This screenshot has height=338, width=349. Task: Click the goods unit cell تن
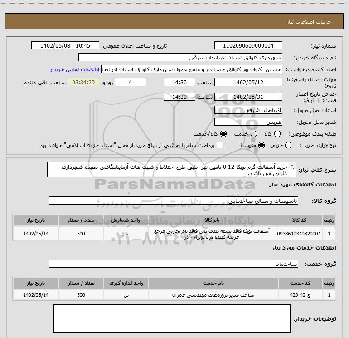126,234
